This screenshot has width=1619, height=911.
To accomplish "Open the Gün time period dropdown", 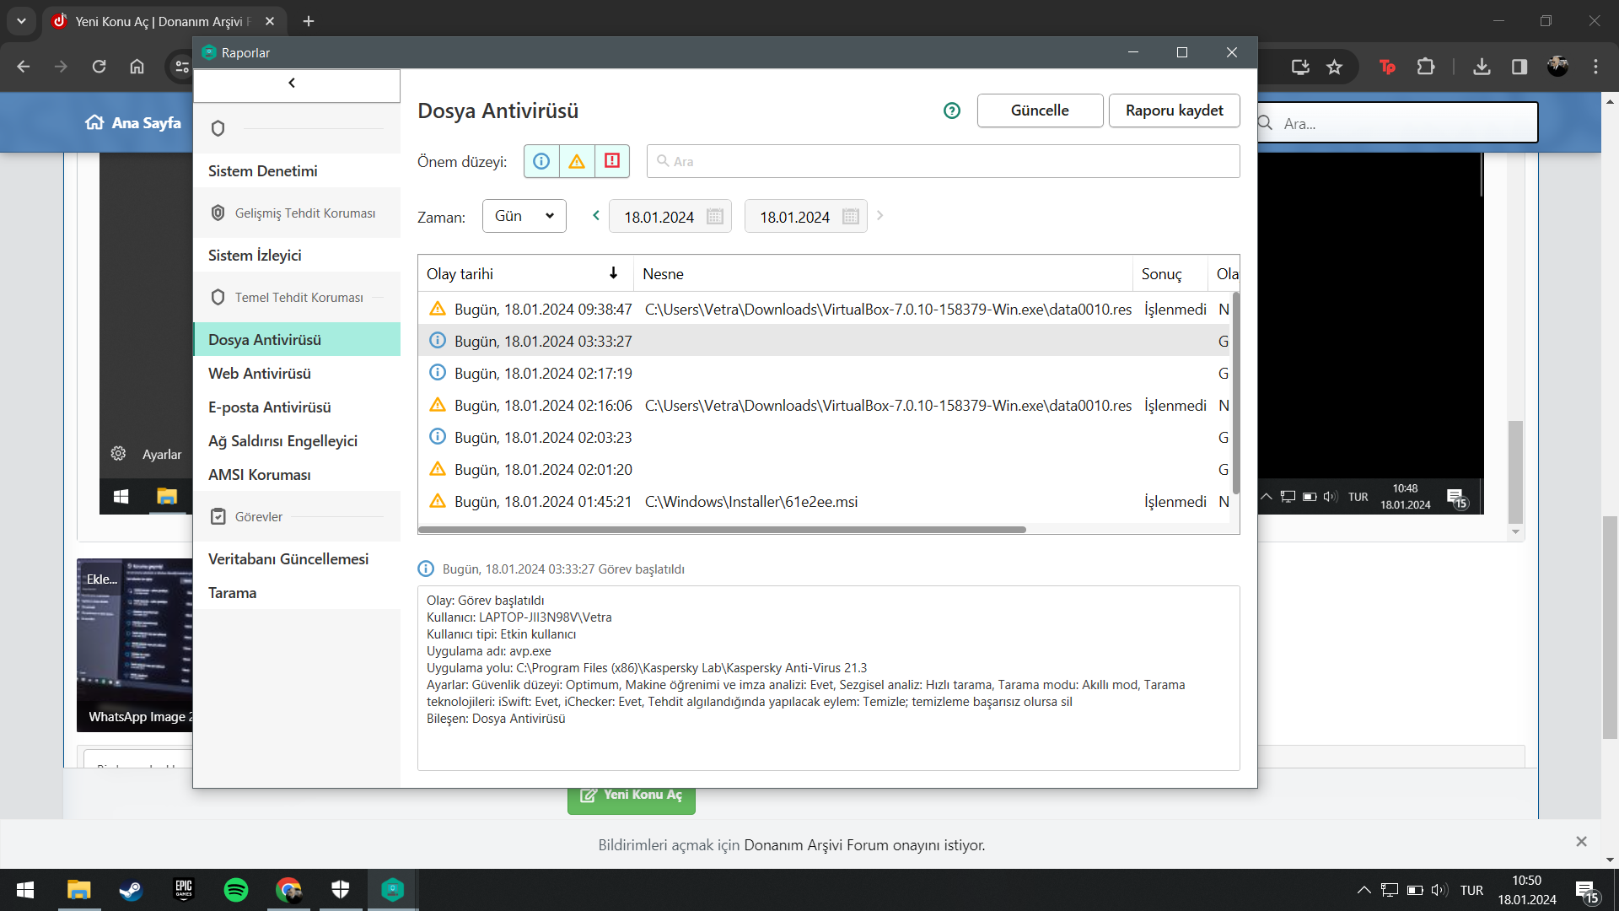I will pos(524,216).
